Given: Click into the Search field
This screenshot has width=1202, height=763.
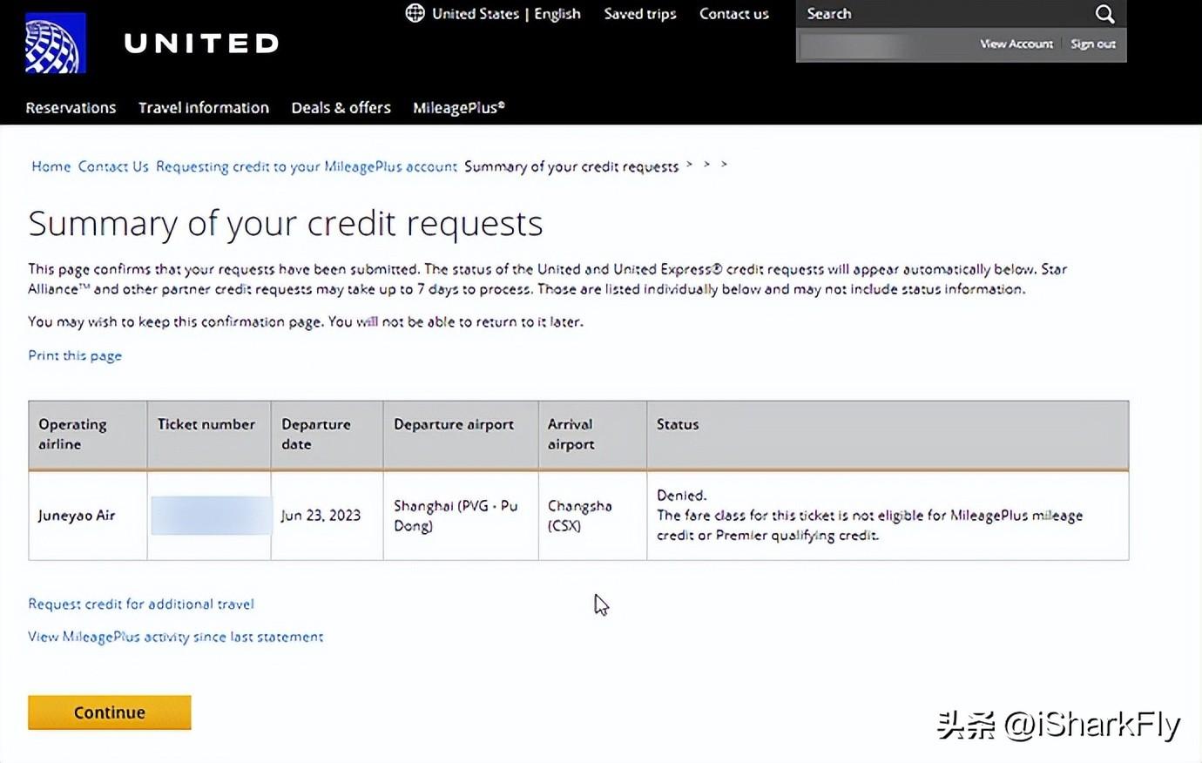Looking at the screenshot, I should [x=945, y=14].
